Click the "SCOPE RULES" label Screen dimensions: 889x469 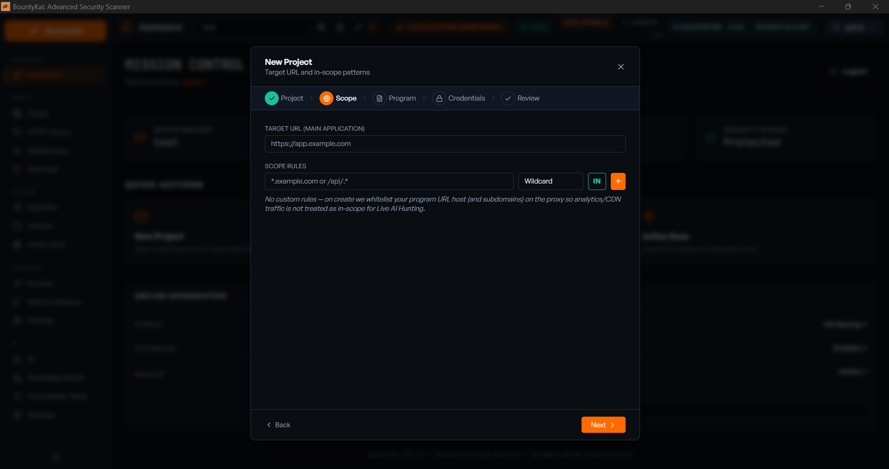coord(285,166)
